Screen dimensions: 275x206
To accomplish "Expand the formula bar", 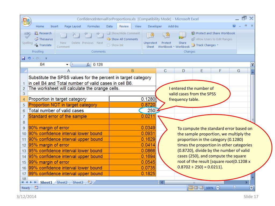I will pyautogui.click(x=252, y=65).
